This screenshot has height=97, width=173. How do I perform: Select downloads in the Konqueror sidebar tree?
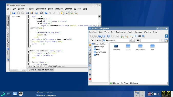click(100, 52)
